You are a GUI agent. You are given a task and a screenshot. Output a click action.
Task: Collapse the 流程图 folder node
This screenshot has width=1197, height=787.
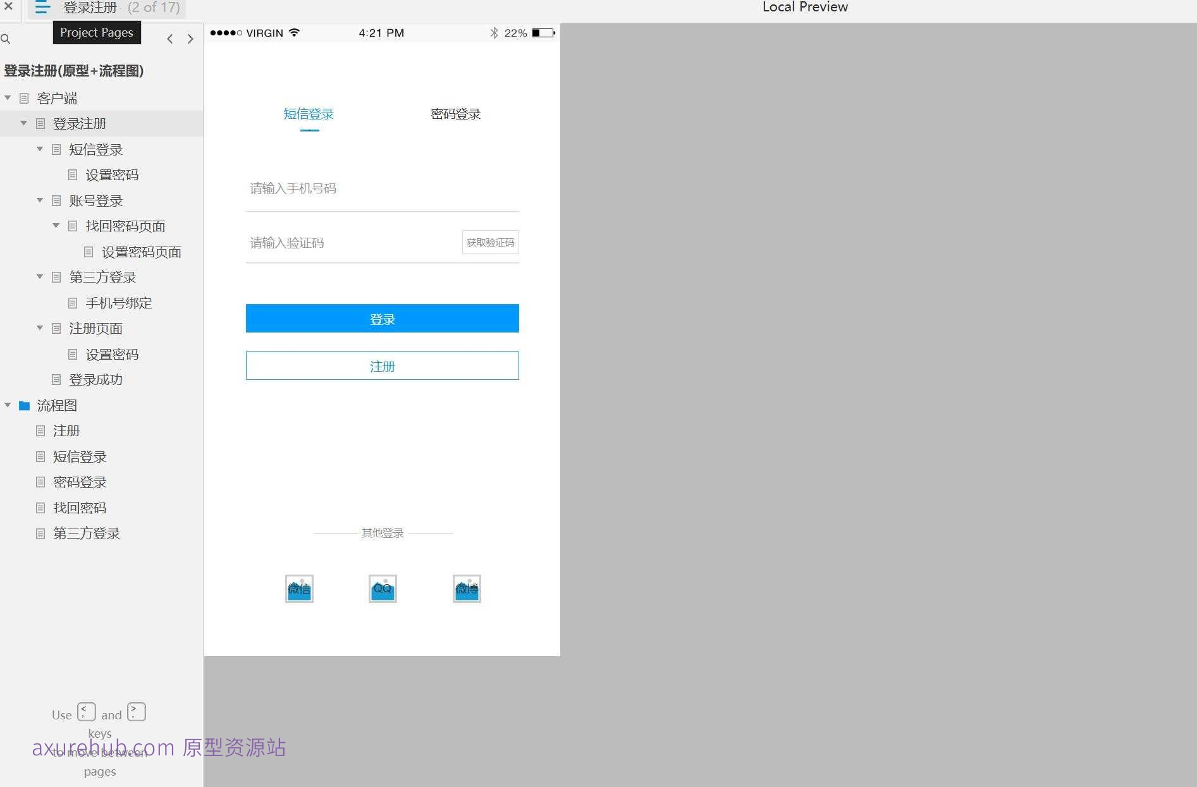8,405
